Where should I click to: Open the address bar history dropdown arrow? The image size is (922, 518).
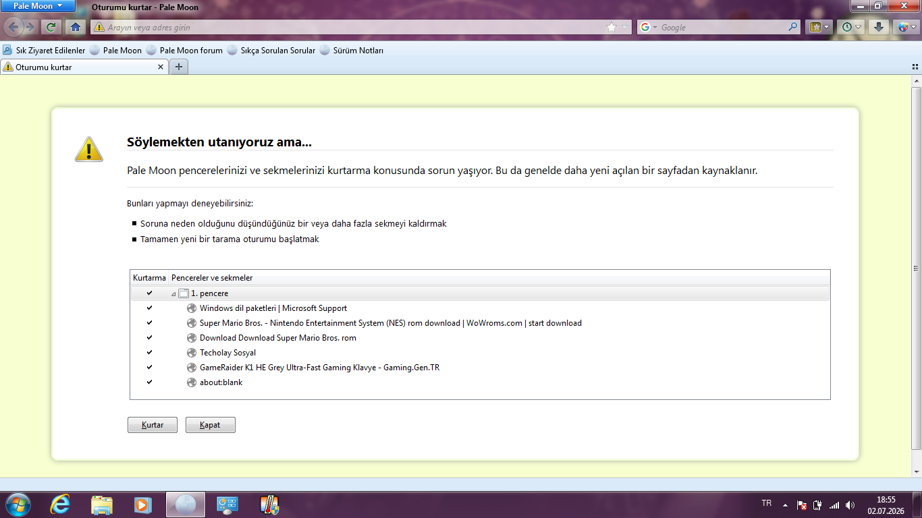pyautogui.click(x=625, y=28)
